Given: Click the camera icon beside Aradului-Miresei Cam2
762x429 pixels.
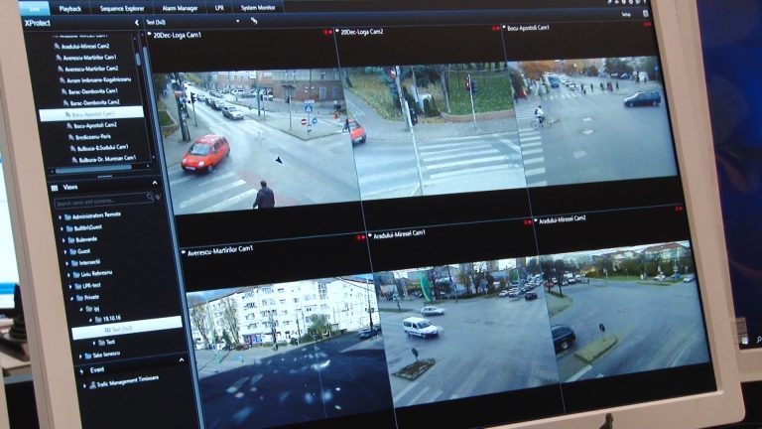Looking at the screenshot, I should [537, 219].
